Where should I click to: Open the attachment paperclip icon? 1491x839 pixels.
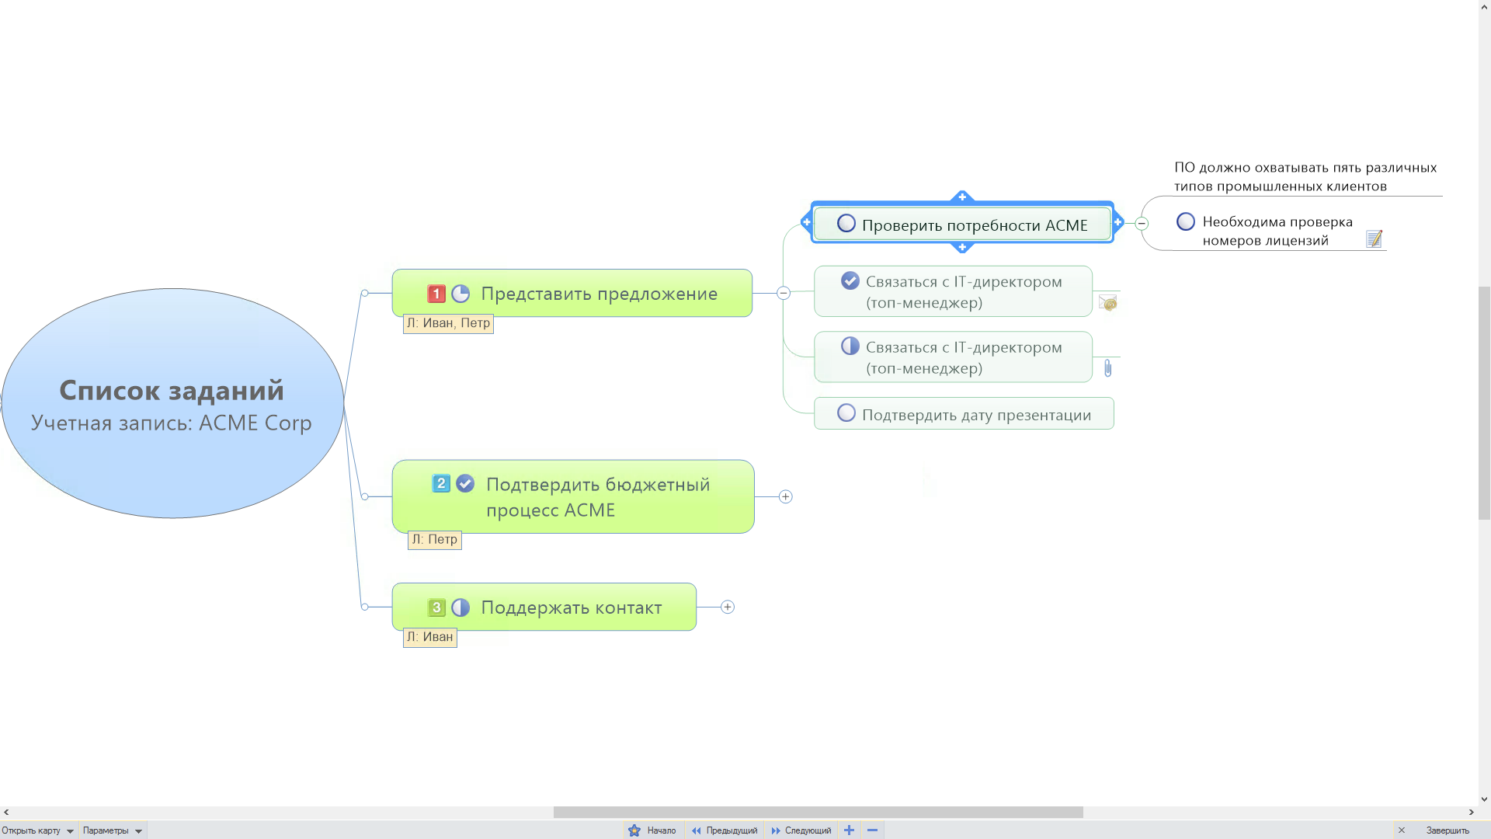(1108, 368)
